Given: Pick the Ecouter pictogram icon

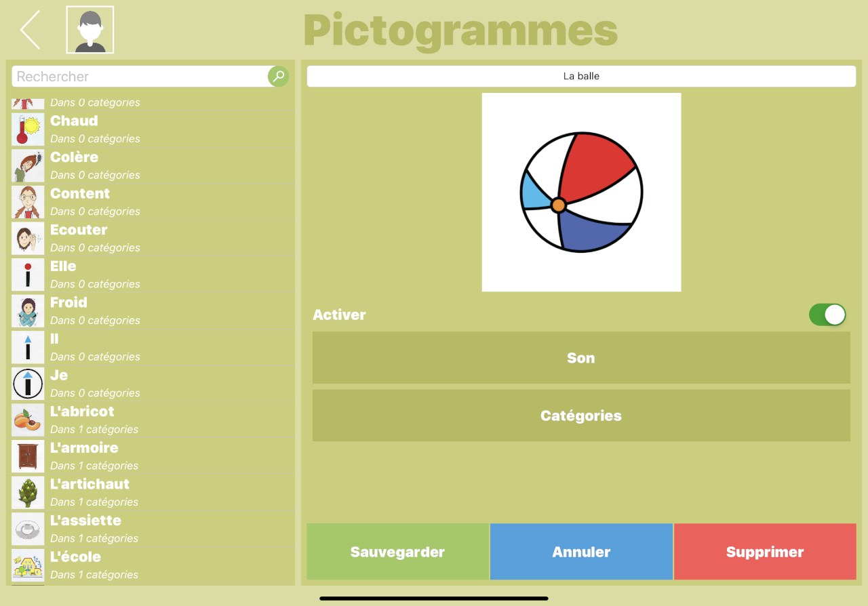Looking at the screenshot, I should pos(28,239).
